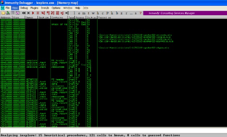
Task: Open the log window with the 'l' icon
Action: pos(74,13)
